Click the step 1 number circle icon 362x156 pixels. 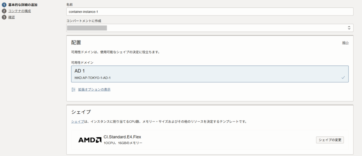pos(4,5)
